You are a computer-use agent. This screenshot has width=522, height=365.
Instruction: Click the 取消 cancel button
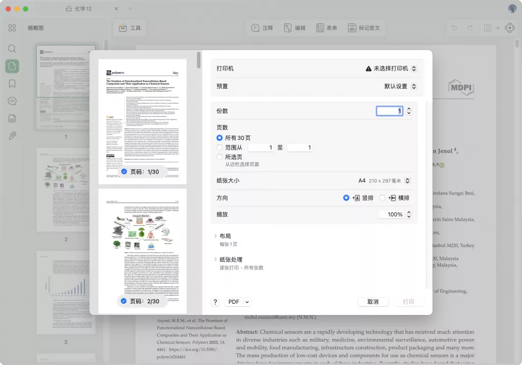[x=373, y=302]
